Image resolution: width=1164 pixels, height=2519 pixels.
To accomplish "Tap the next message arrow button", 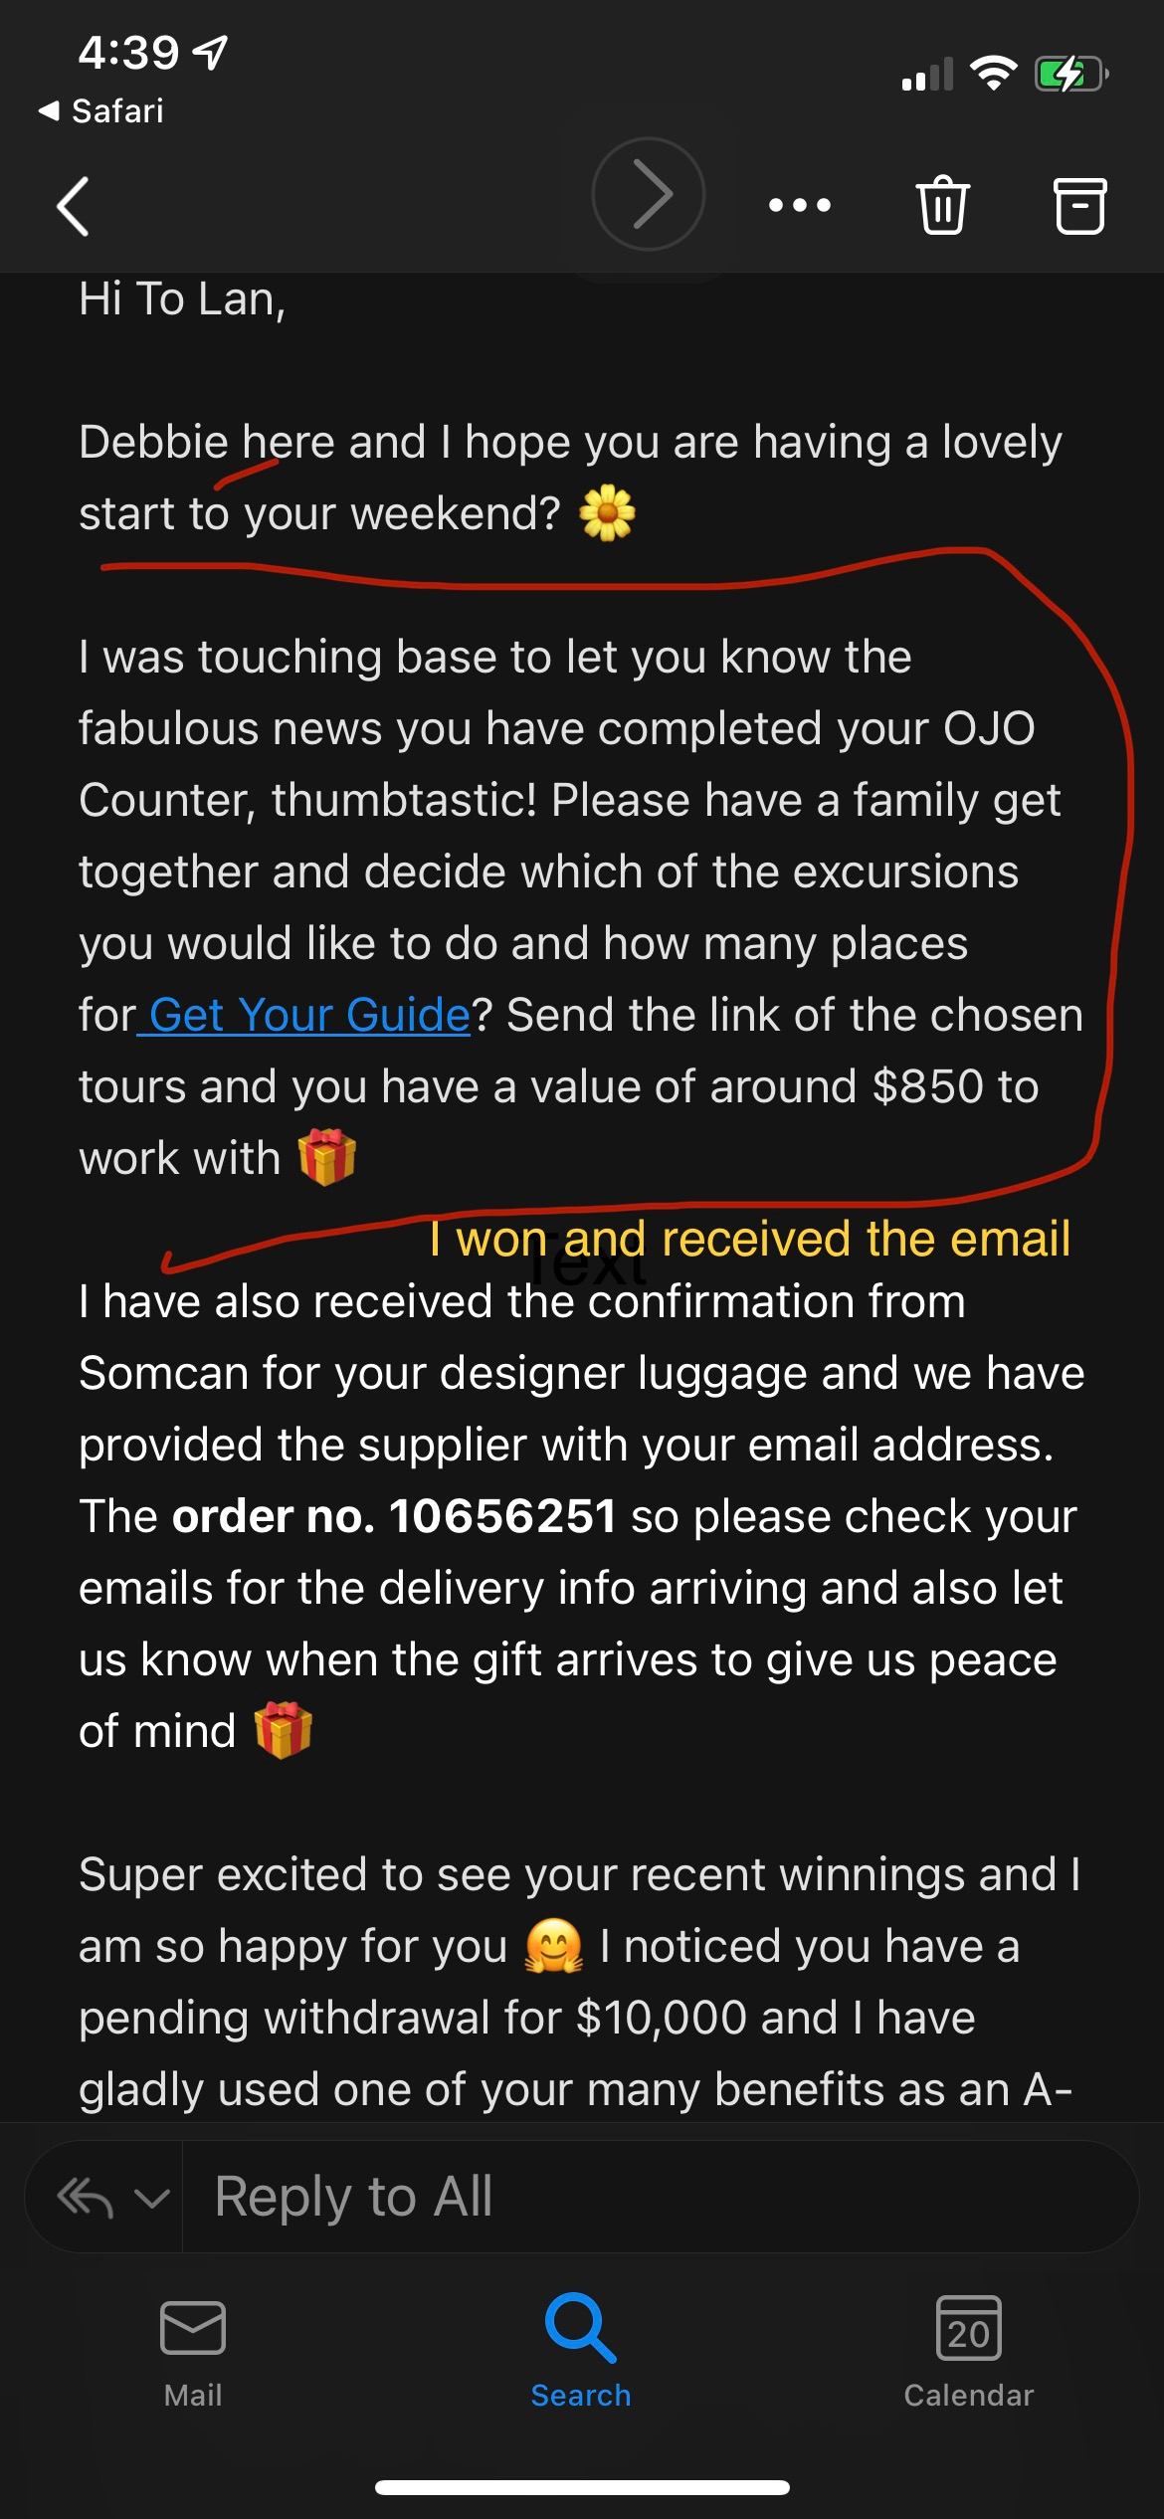I will [x=649, y=194].
